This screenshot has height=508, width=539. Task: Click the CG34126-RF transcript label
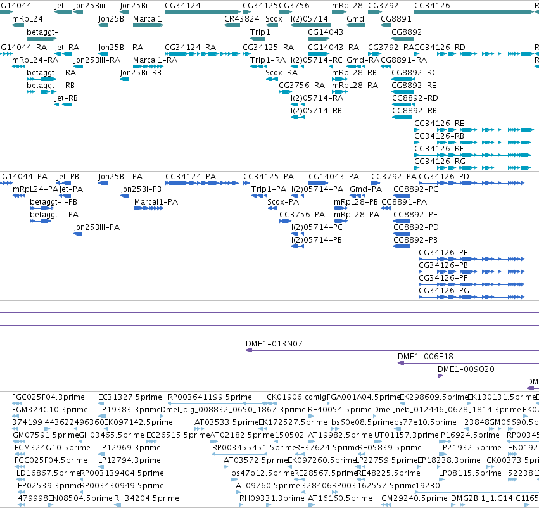click(x=439, y=148)
